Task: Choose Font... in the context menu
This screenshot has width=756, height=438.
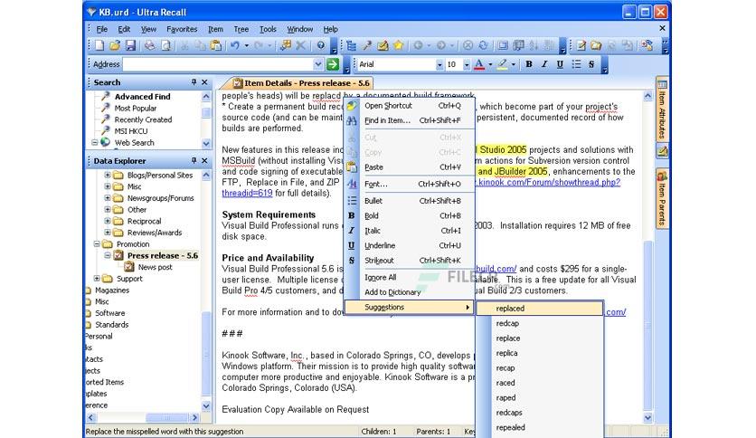Action: [x=411, y=184]
